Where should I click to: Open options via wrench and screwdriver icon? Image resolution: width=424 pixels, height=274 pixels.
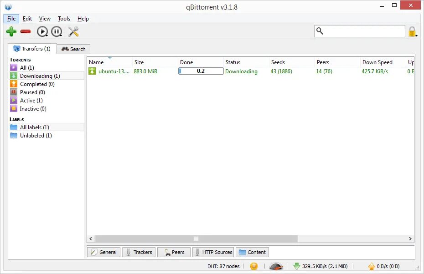point(73,31)
